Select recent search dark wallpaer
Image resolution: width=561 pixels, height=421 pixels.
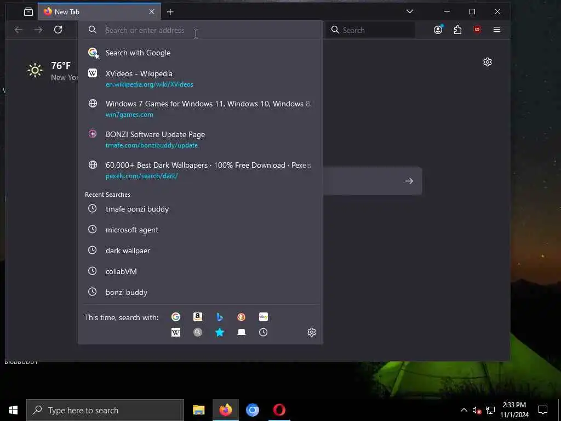[x=201, y=251]
